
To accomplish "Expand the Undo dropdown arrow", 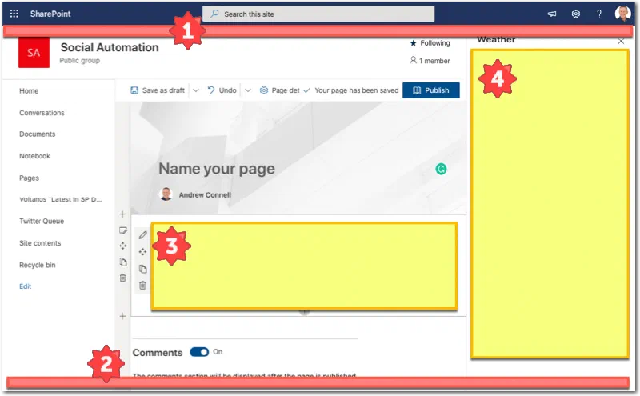I will click(248, 90).
